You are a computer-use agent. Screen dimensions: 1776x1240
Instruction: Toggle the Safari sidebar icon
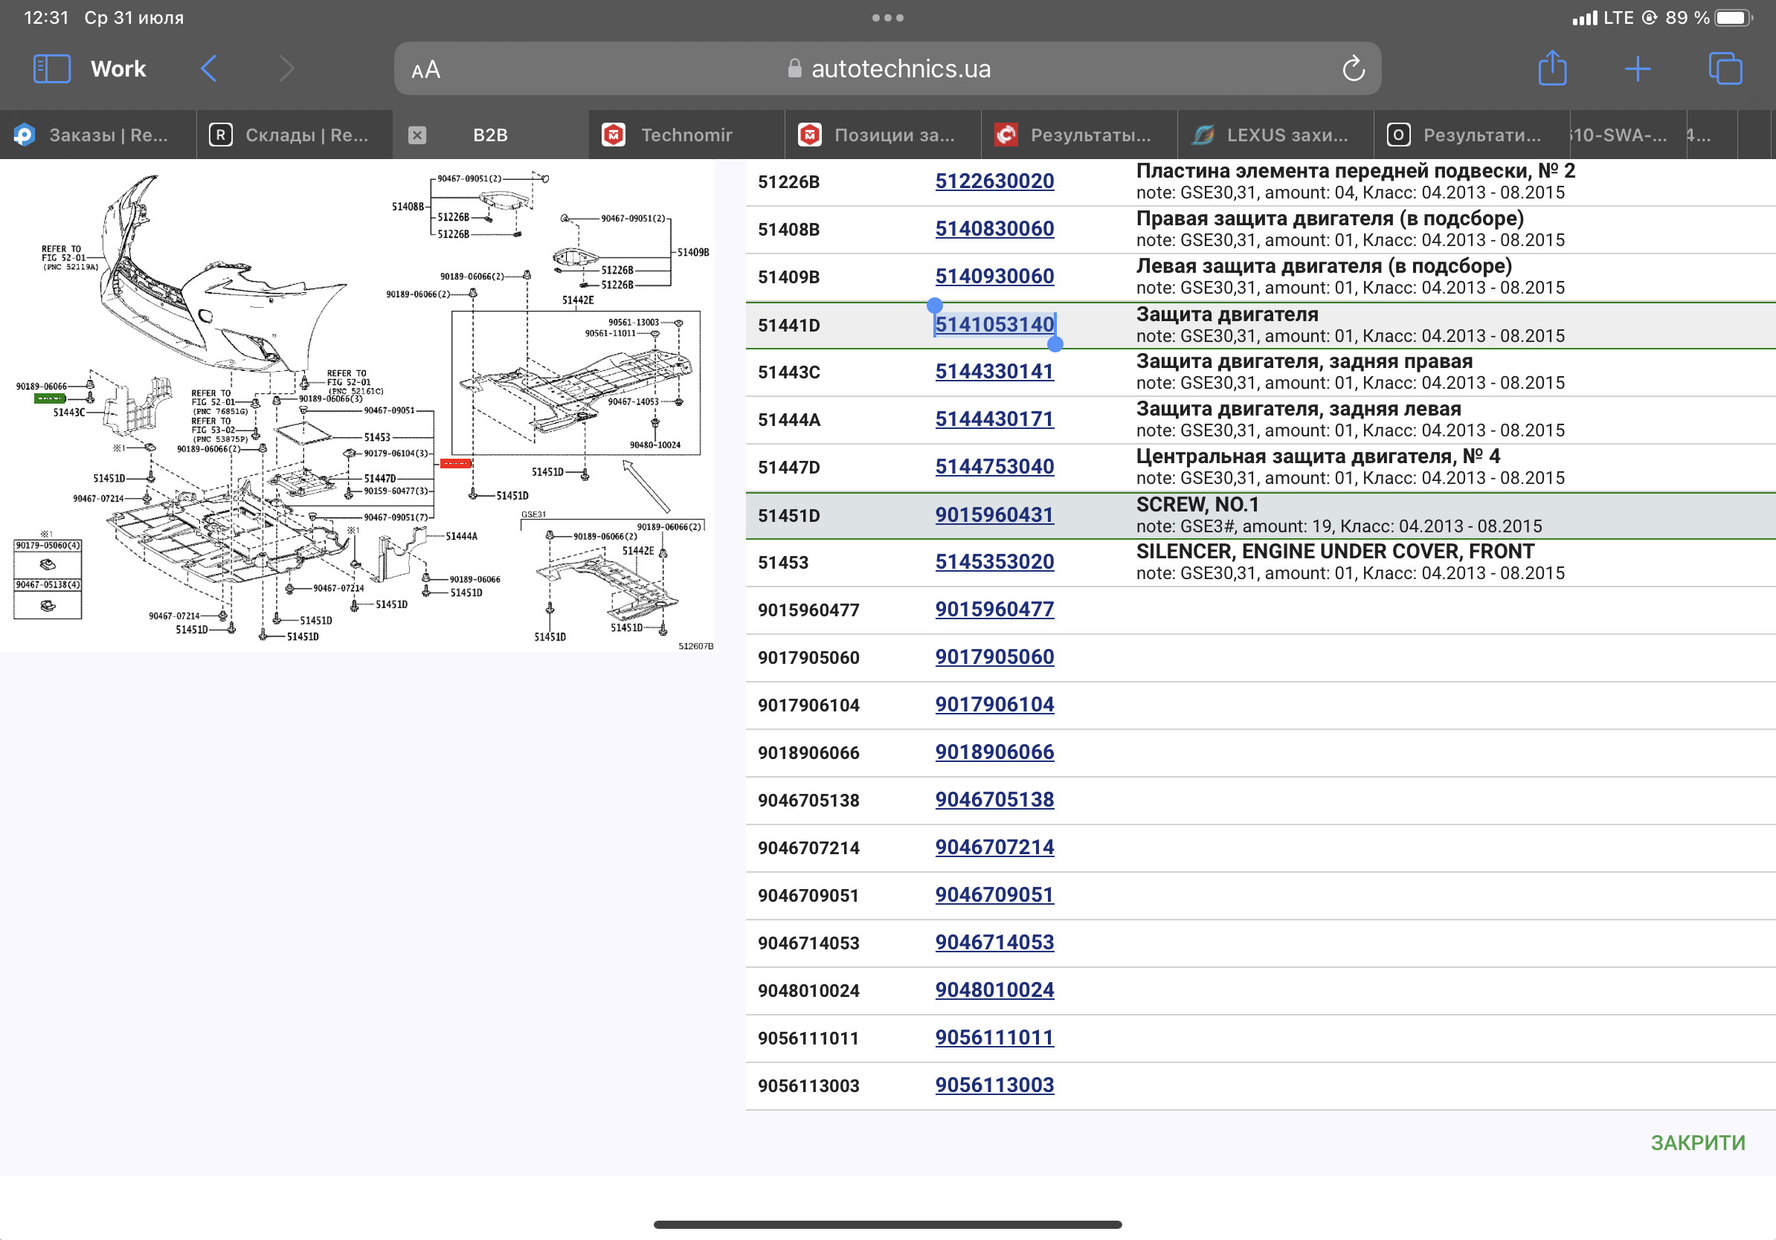(x=52, y=69)
